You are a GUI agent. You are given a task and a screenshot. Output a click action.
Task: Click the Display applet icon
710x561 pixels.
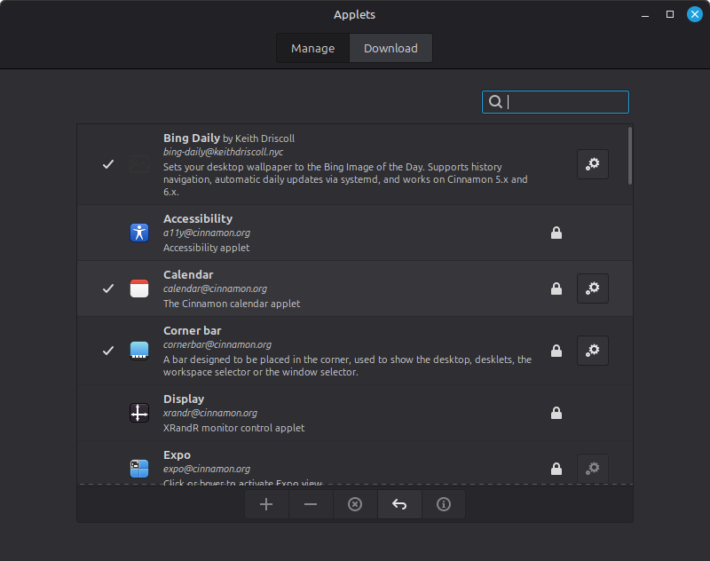tap(139, 413)
